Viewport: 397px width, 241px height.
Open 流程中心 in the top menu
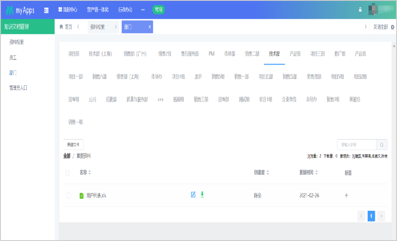pyautogui.click(x=68, y=10)
